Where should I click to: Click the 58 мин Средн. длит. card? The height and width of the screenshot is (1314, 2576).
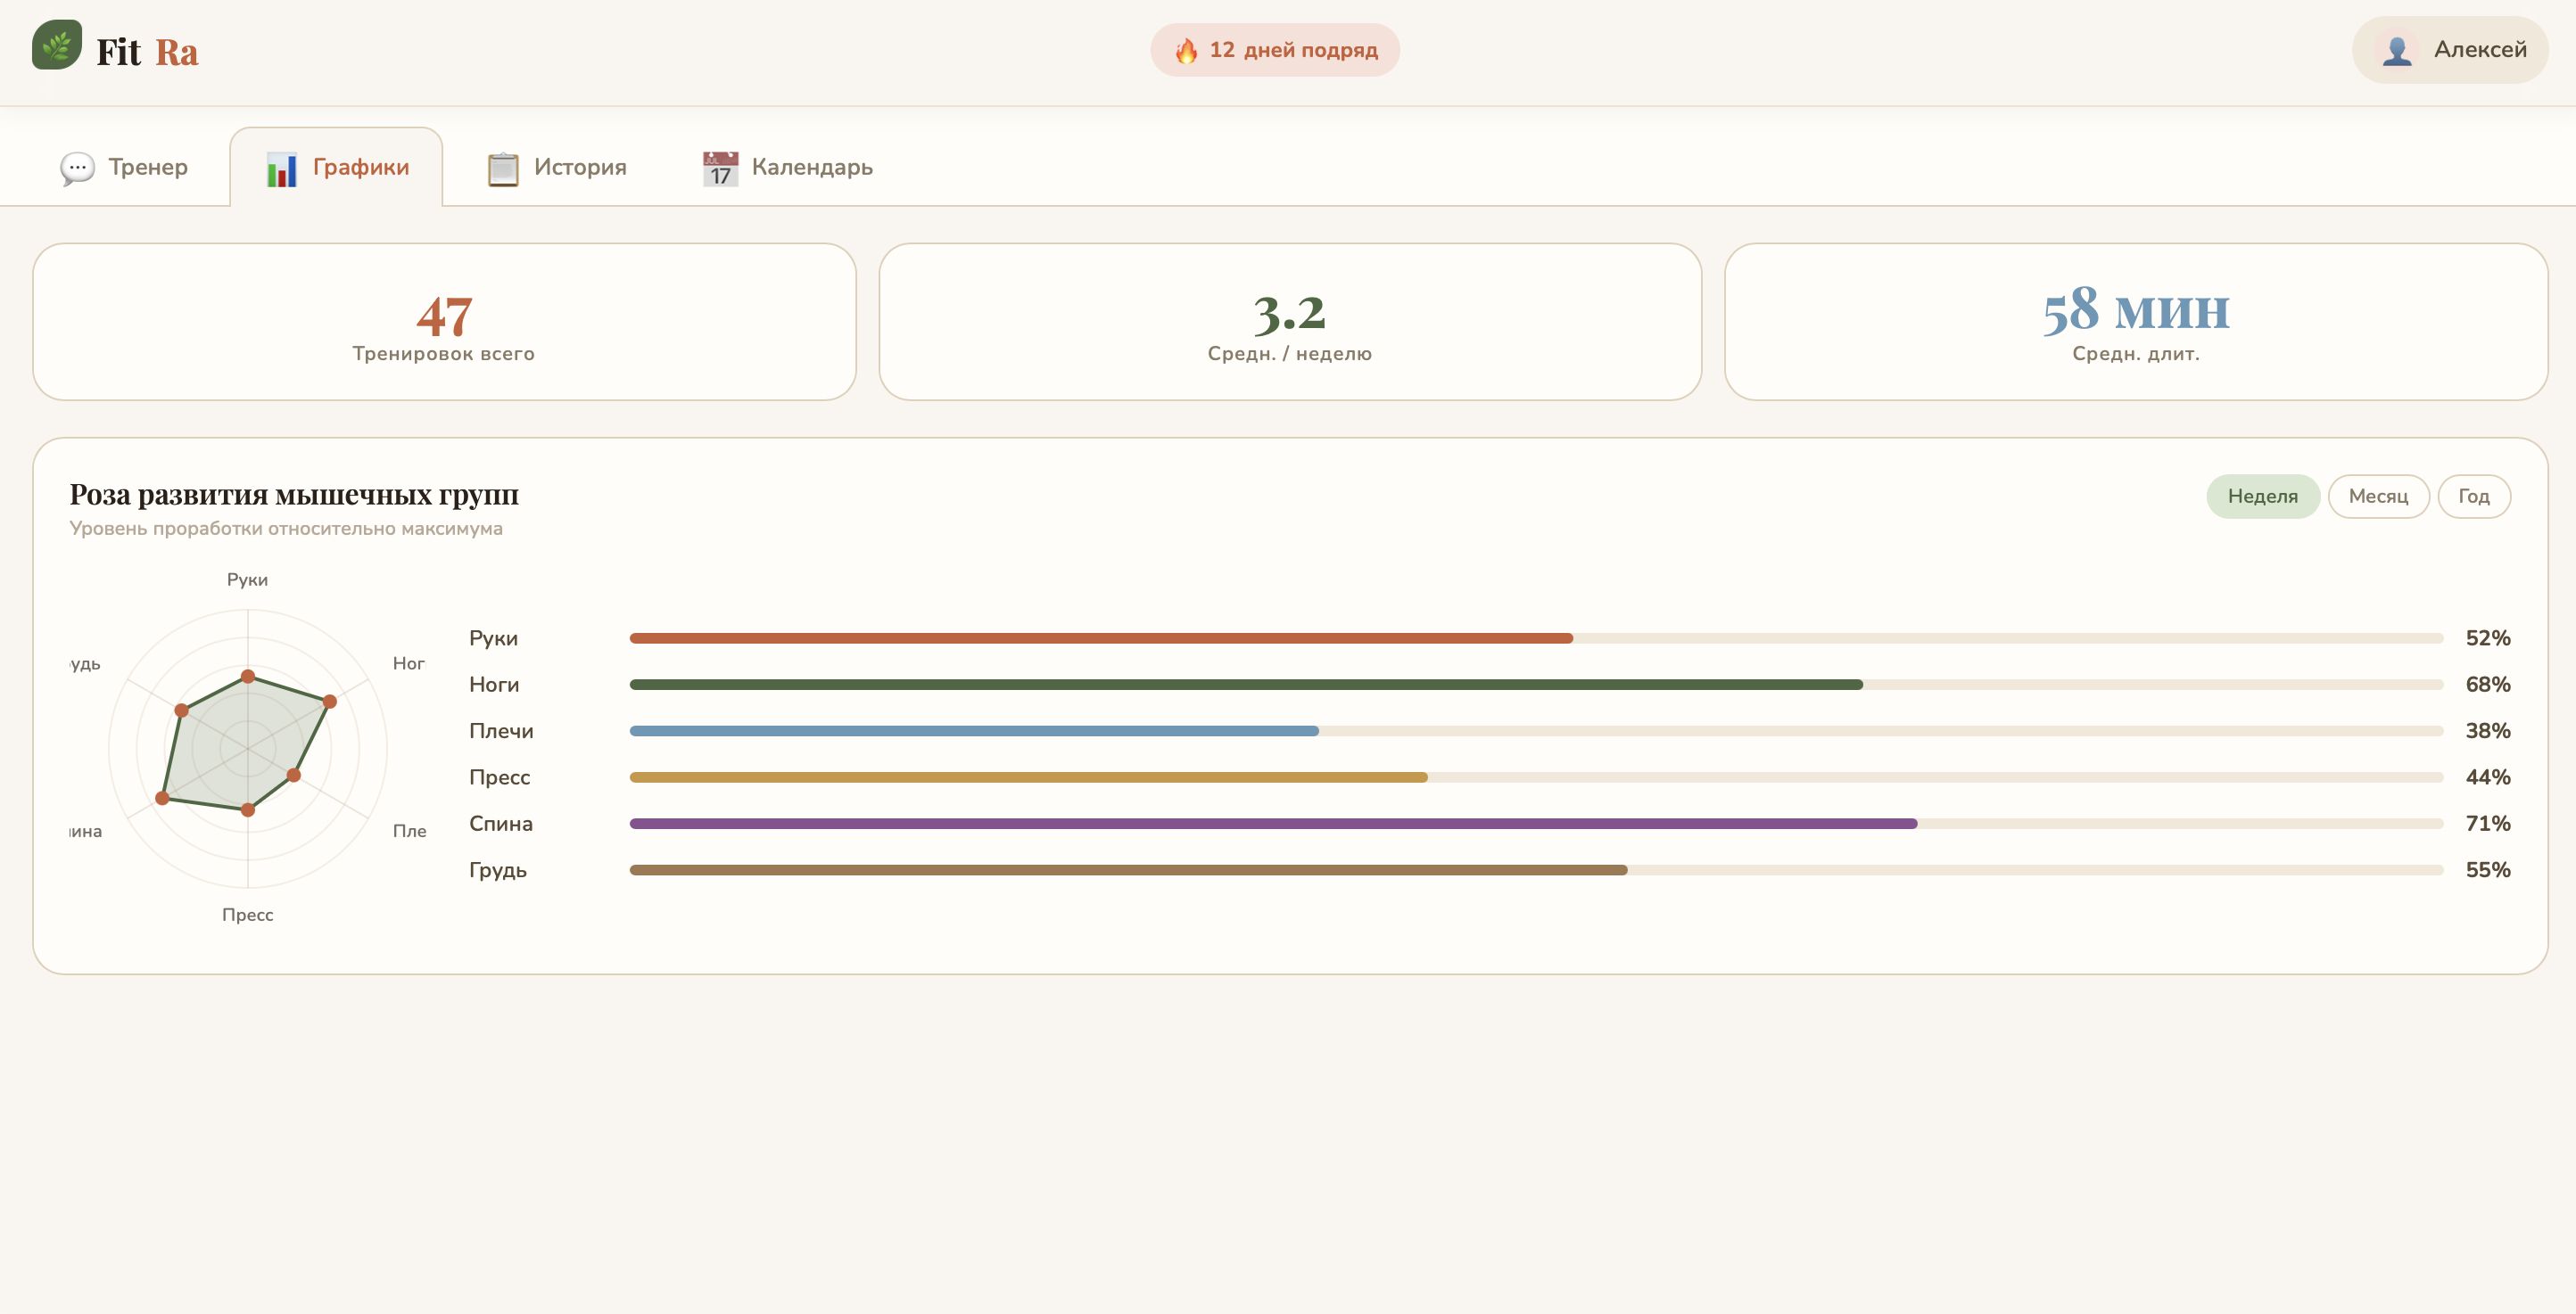pyautogui.click(x=2136, y=322)
